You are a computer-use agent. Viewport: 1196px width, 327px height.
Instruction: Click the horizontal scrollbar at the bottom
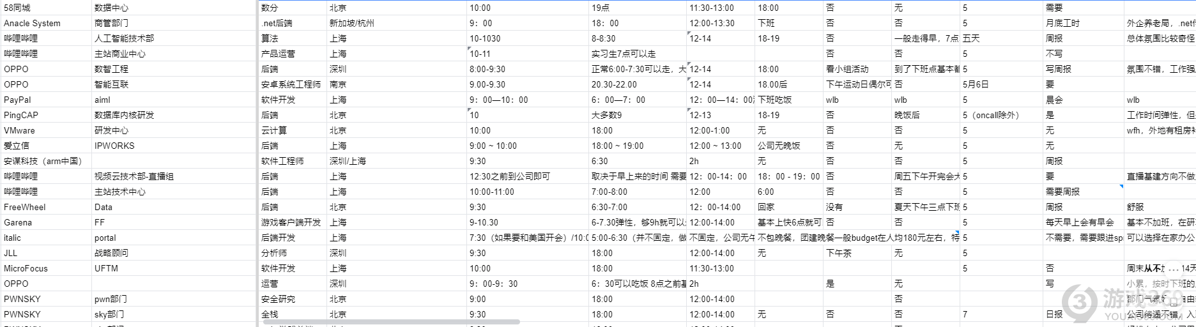click(x=391, y=323)
